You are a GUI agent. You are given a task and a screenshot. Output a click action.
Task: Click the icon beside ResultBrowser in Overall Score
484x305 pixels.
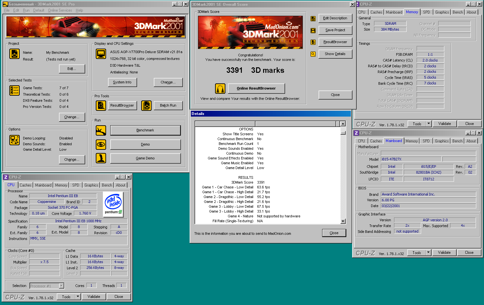[x=313, y=42]
